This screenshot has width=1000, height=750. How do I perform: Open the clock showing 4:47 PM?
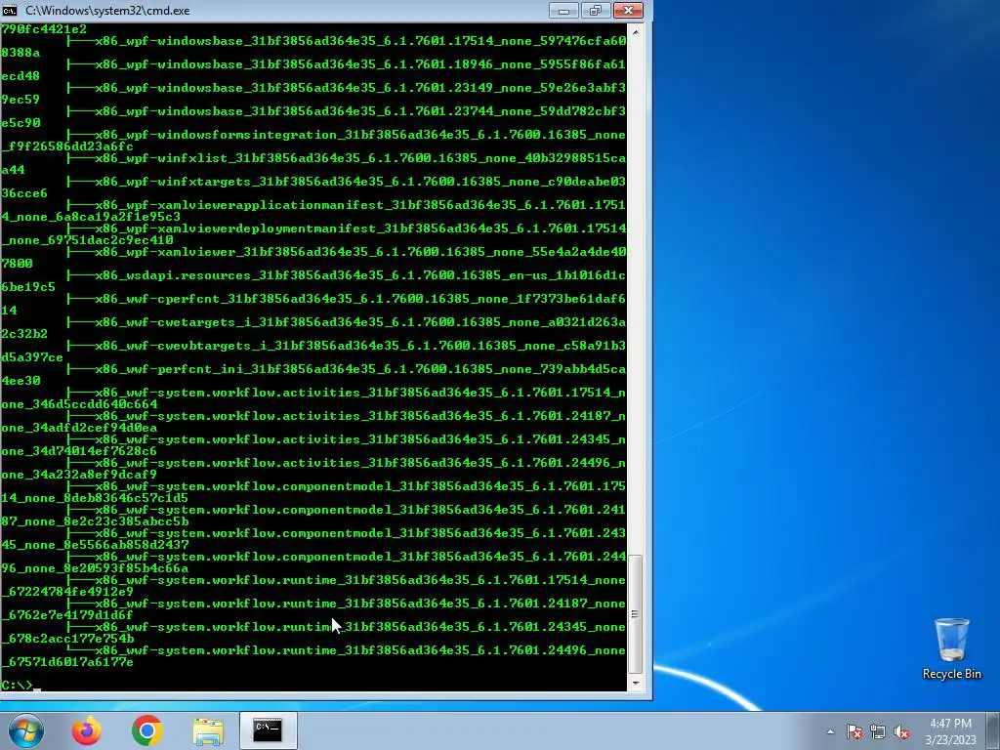point(950,731)
